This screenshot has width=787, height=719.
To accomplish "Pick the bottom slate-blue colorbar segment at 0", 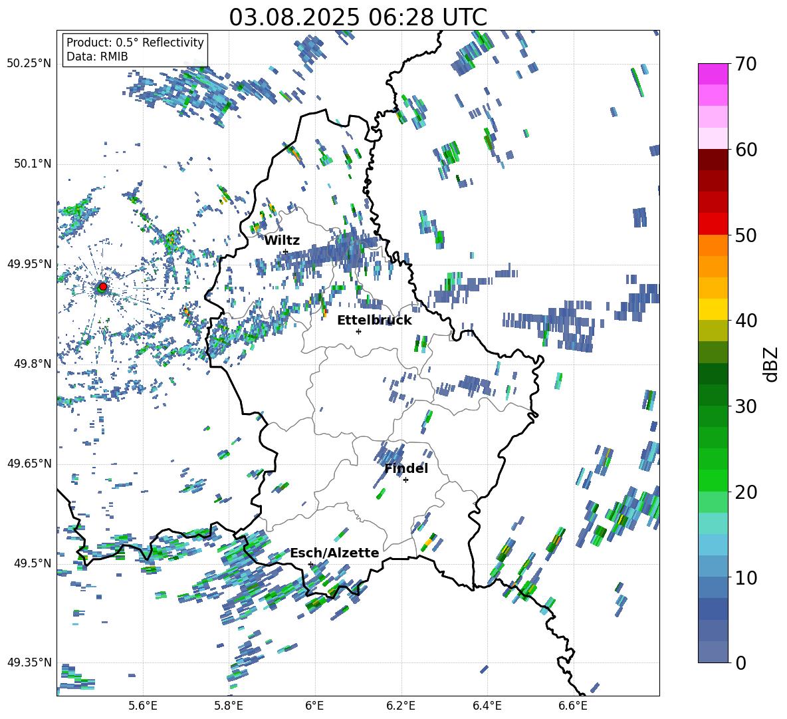I will coord(713,652).
